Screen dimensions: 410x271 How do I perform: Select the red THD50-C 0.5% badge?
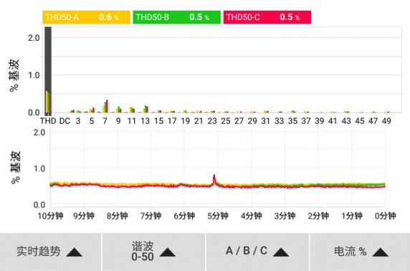(x=267, y=17)
